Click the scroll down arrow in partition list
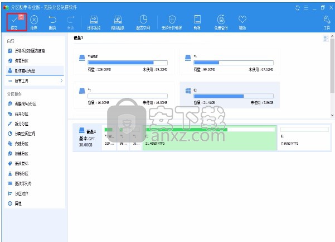This screenshot has width=335, height=242. pyautogui.click(x=332, y=115)
